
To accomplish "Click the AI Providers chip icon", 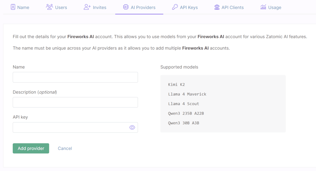I will [126, 7].
